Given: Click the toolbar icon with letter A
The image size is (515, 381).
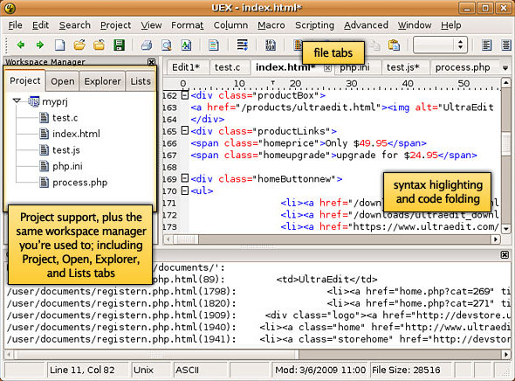Looking at the screenshot, I should click(186, 45).
